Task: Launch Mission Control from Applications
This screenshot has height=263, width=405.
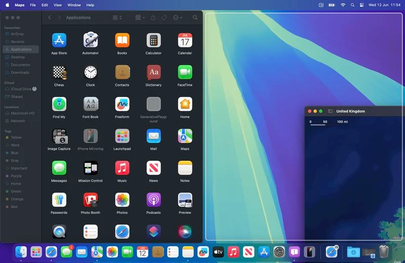Action: tap(91, 168)
